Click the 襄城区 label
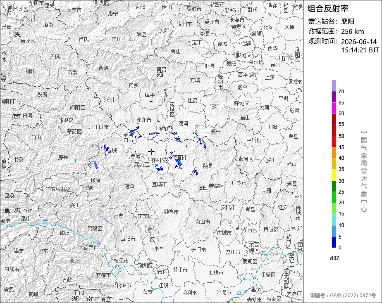 [x=141, y=164]
